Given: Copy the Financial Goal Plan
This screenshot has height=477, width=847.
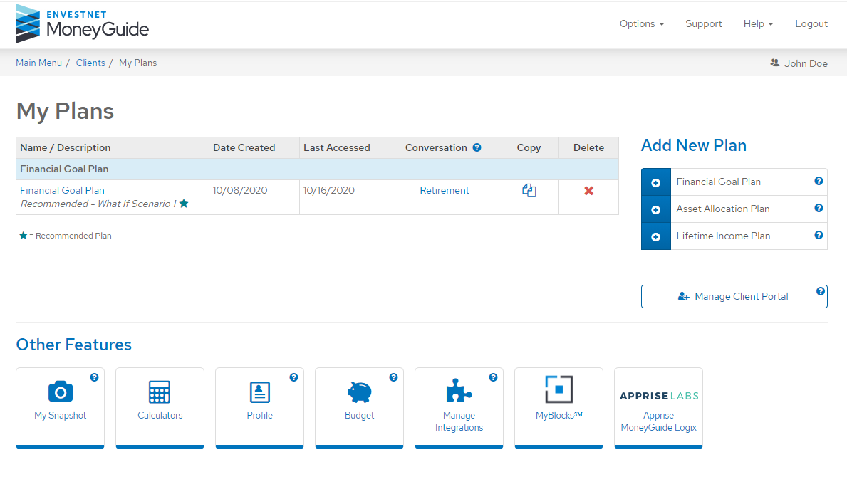Looking at the screenshot, I should coord(529,189).
